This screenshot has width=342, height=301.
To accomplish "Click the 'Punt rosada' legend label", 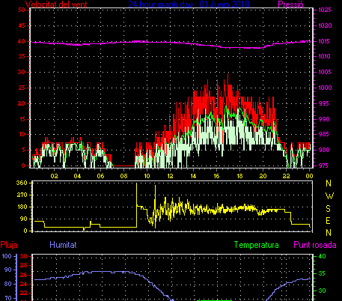I will [315, 245].
